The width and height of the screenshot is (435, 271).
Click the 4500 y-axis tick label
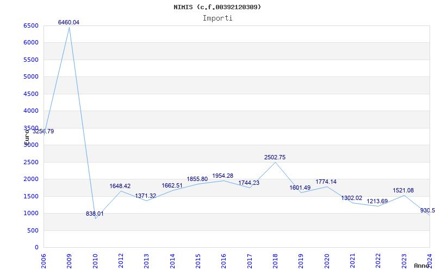[x=30, y=94]
